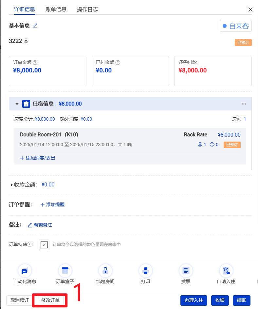Click the help icon beside 已付金额

pyautogui.click(x=118, y=63)
